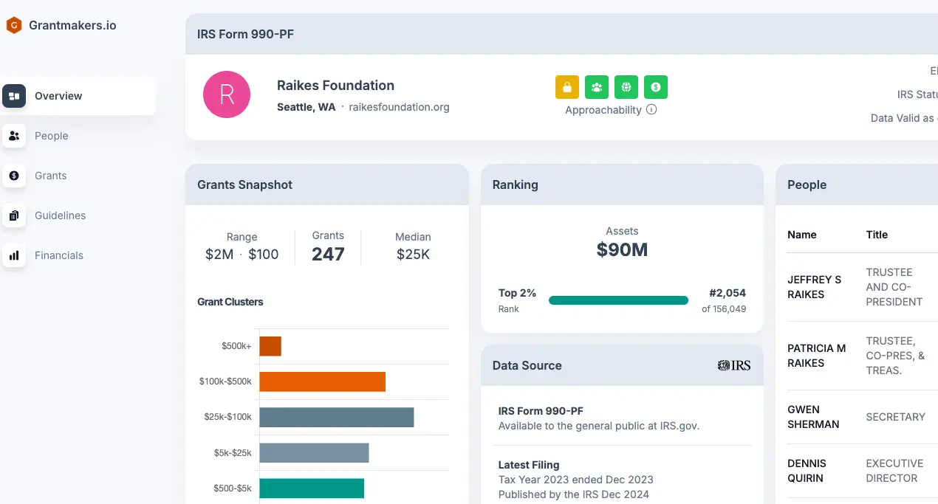This screenshot has width=938, height=504.
Task: Open the Overview sidebar section
Action: tap(58, 96)
